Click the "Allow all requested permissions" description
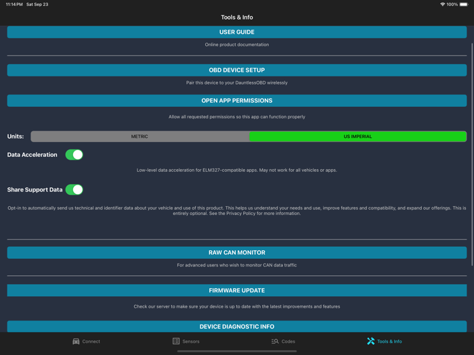Screen dimensions: 474x355 [x=237, y=117]
